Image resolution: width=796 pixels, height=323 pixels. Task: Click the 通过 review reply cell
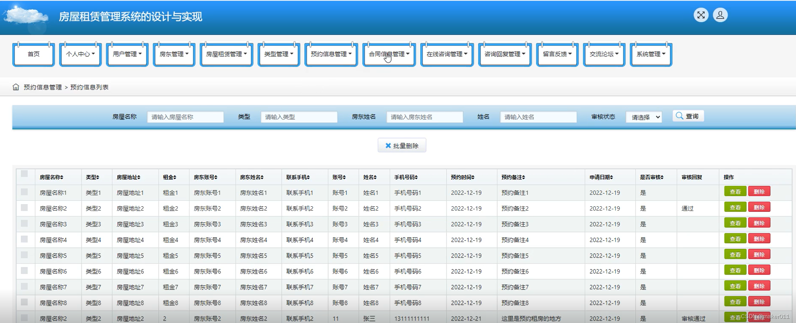687,208
